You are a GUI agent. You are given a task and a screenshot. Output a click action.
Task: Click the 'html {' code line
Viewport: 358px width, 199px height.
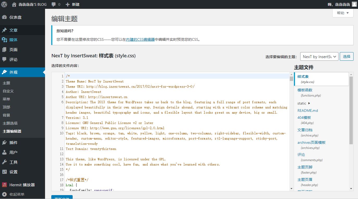[x=72, y=185]
